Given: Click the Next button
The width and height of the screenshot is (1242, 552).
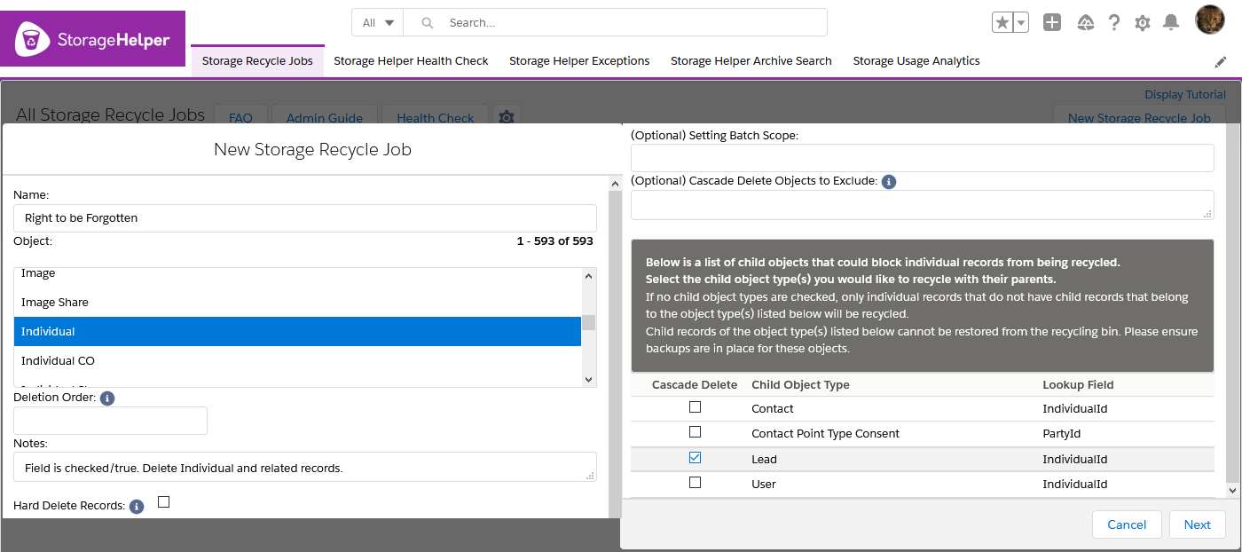Looking at the screenshot, I should coord(1197,524).
